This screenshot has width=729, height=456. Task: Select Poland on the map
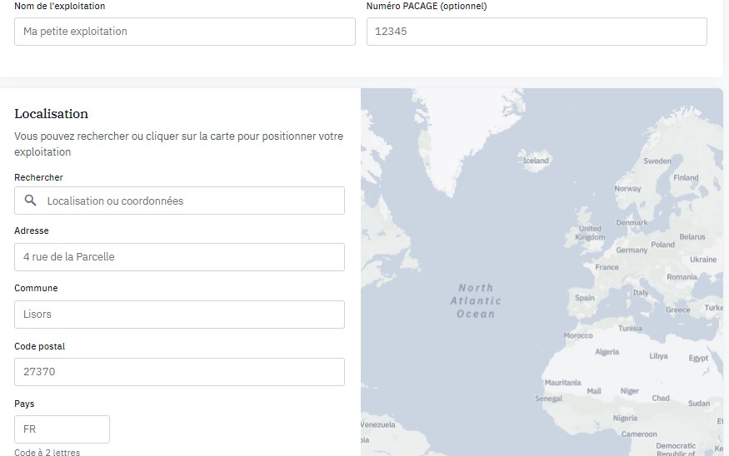point(662,245)
